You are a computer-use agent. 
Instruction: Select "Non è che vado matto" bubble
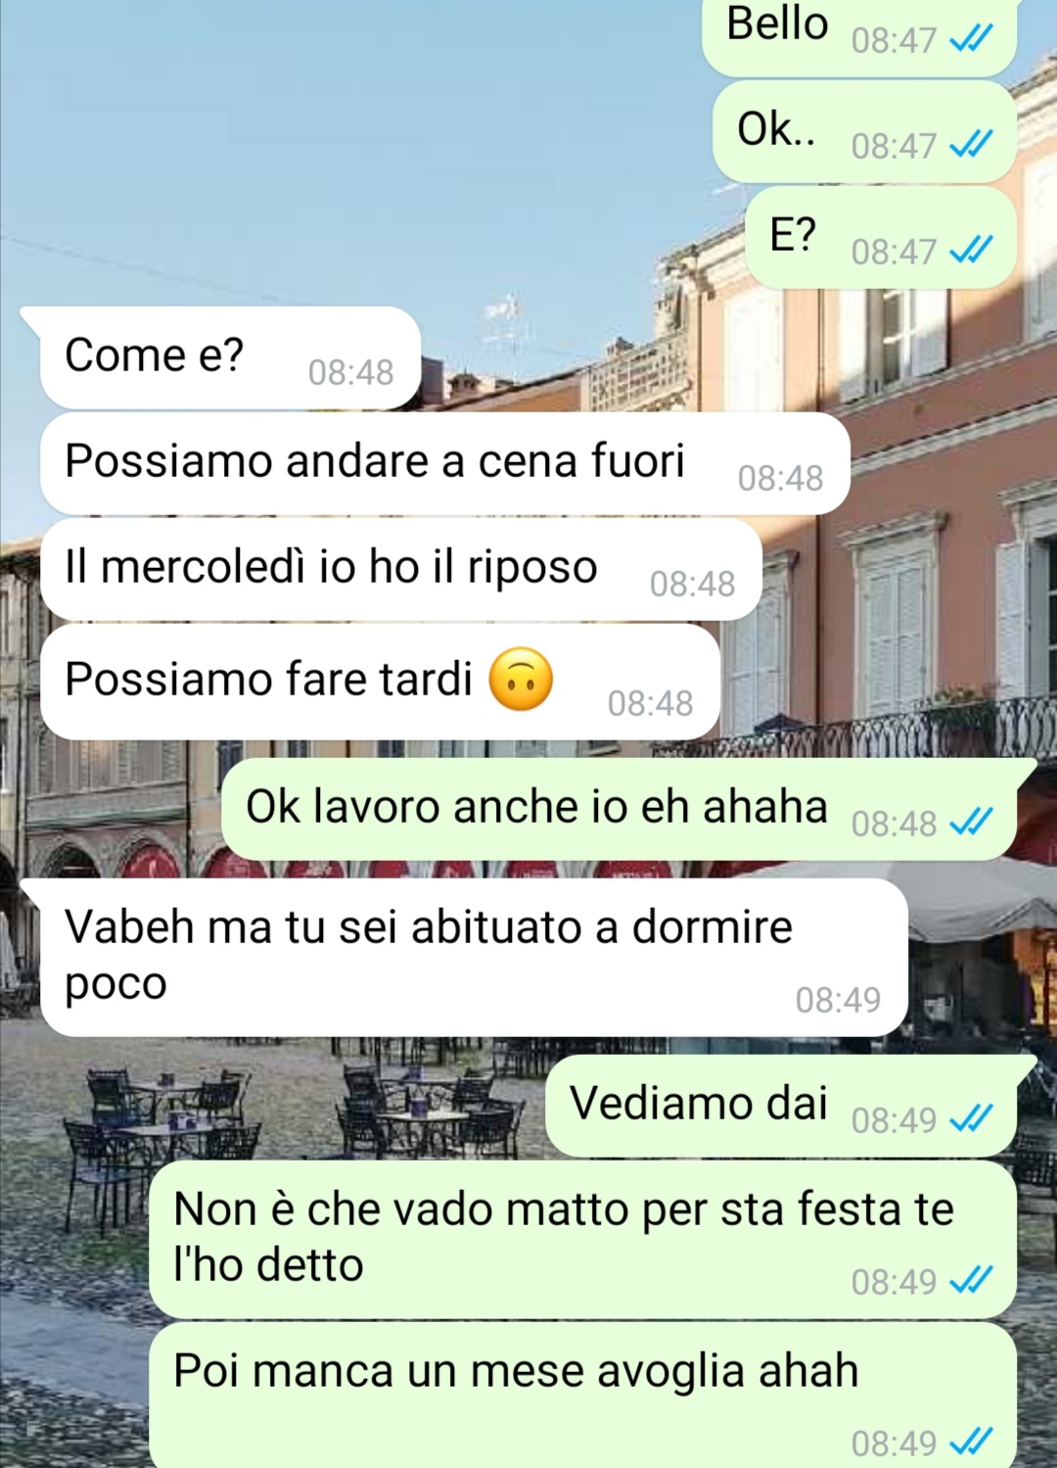(582, 1239)
